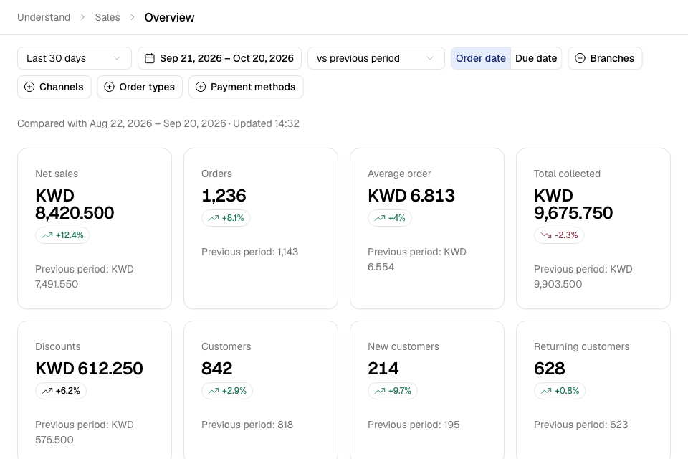The image size is (688, 459).
Task: Click chevron arrow of Last 30 days
Action: [117, 58]
